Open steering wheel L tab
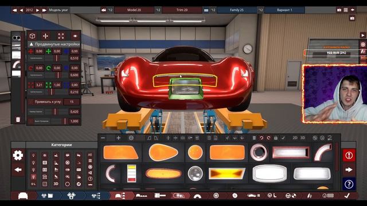This screenshot has height=206, width=367. 272,196
